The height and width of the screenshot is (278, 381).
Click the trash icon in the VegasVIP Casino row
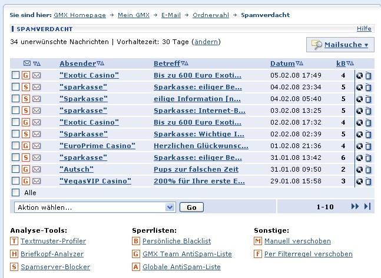tap(369, 181)
